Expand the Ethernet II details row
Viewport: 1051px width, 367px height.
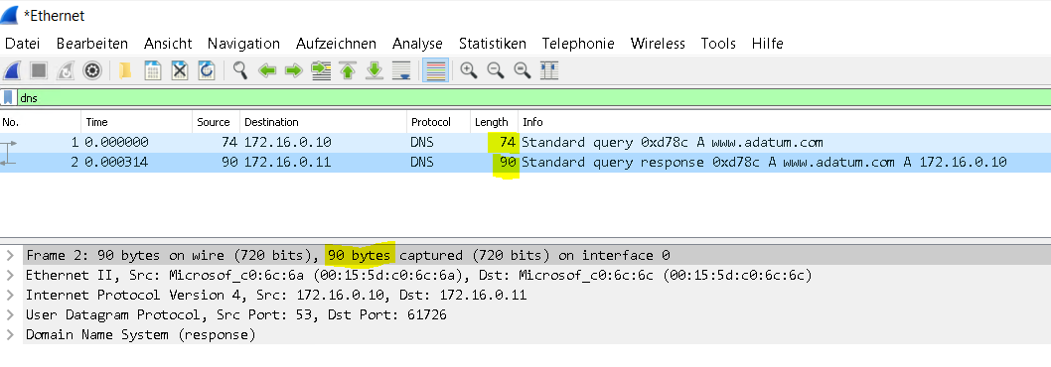9,276
